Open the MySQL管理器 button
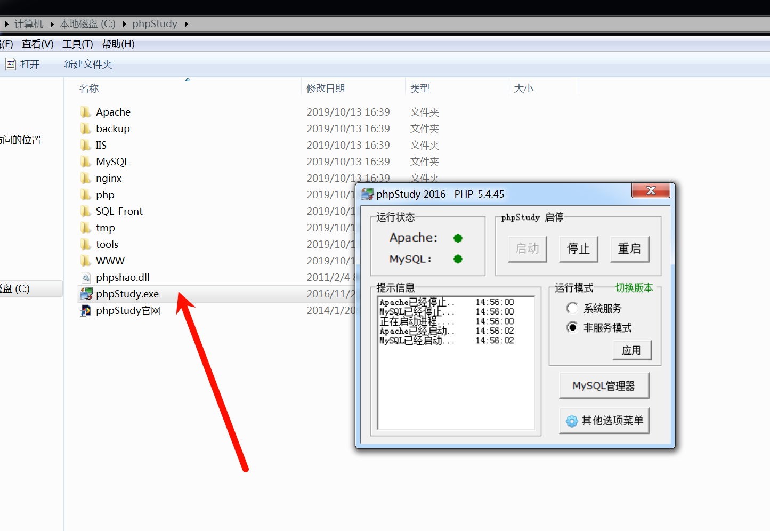The width and height of the screenshot is (770, 531). (604, 385)
